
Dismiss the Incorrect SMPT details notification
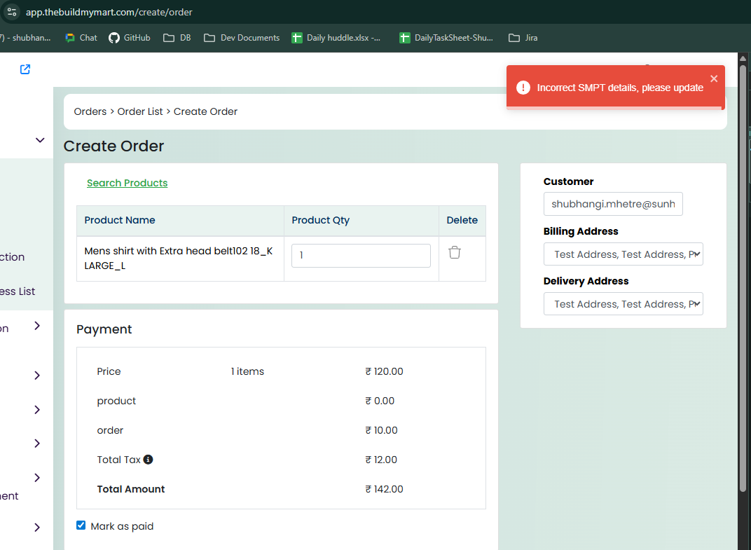pos(714,78)
